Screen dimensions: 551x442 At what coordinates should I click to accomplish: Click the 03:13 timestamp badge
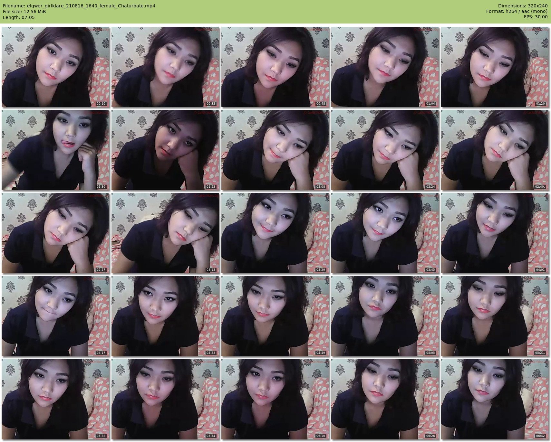click(x=211, y=270)
